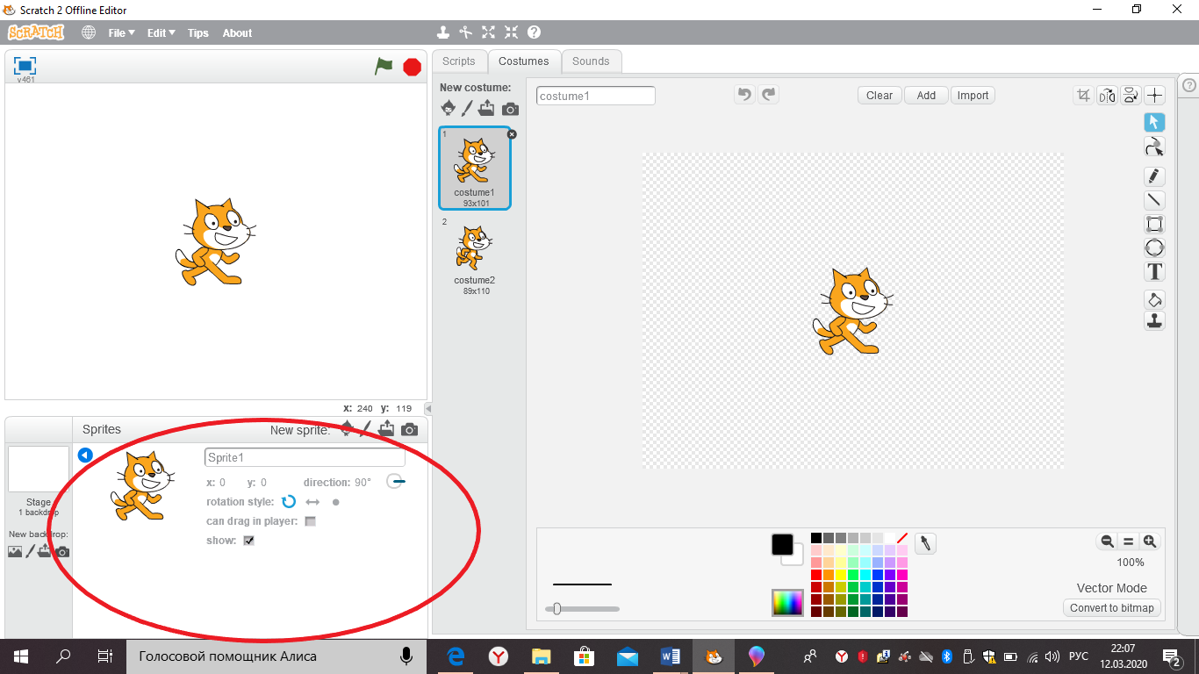Open the Edit menu

point(161,32)
